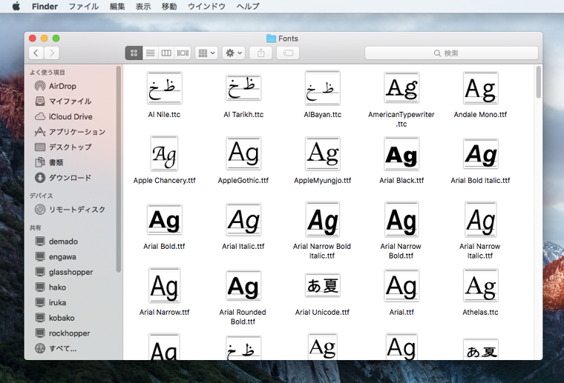Open the item arrangement dropdown

[x=206, y=53]
